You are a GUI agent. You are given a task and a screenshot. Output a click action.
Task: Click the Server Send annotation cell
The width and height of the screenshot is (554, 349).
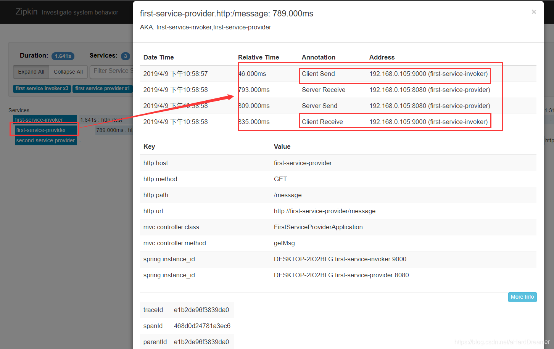pos(319,106)
